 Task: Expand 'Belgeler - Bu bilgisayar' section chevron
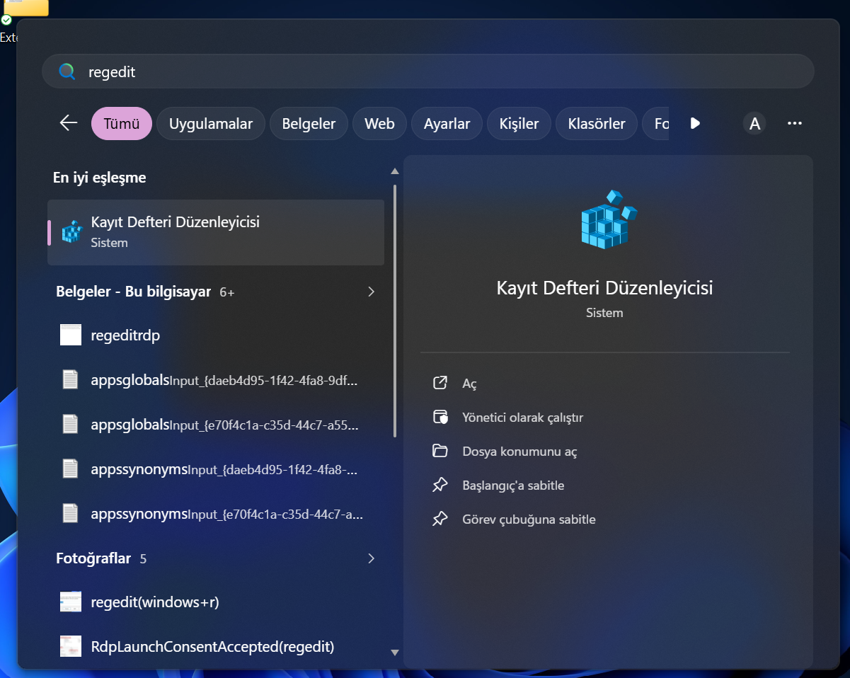click(x=371, y=292)
